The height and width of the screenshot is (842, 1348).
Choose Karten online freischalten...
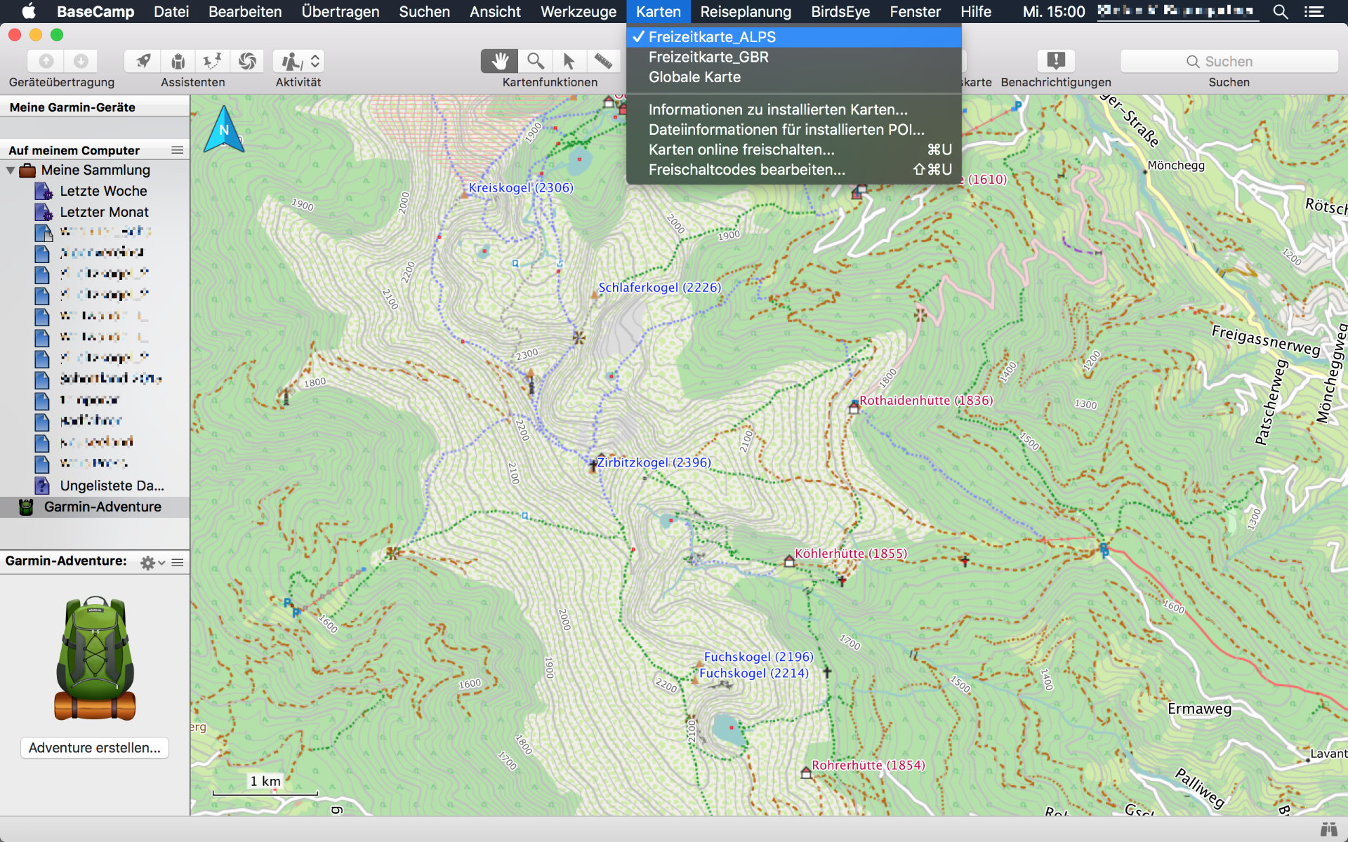coord(794,149)
